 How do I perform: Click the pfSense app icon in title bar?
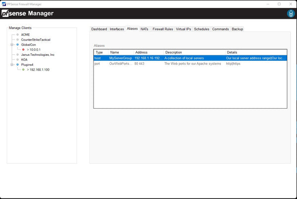pyautogui.click(x=4, y=3)
